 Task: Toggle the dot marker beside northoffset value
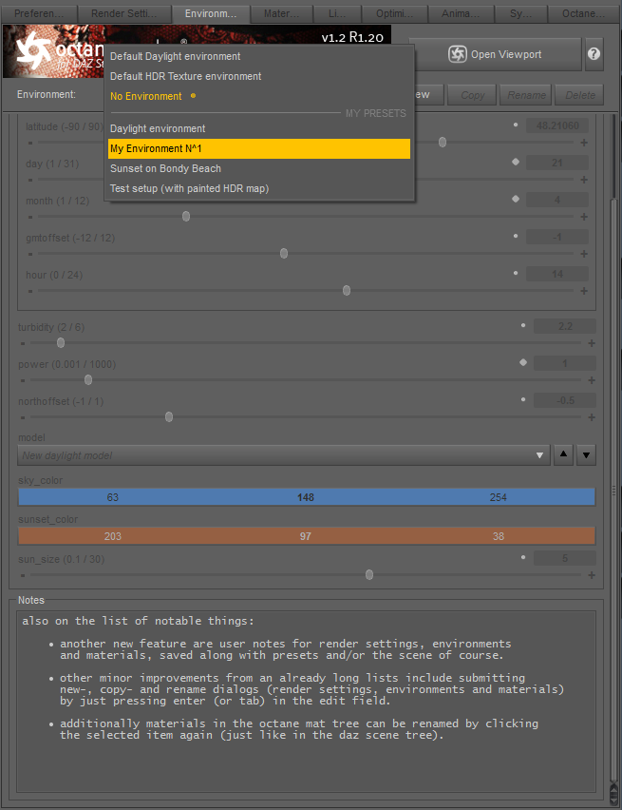[523, 399]
